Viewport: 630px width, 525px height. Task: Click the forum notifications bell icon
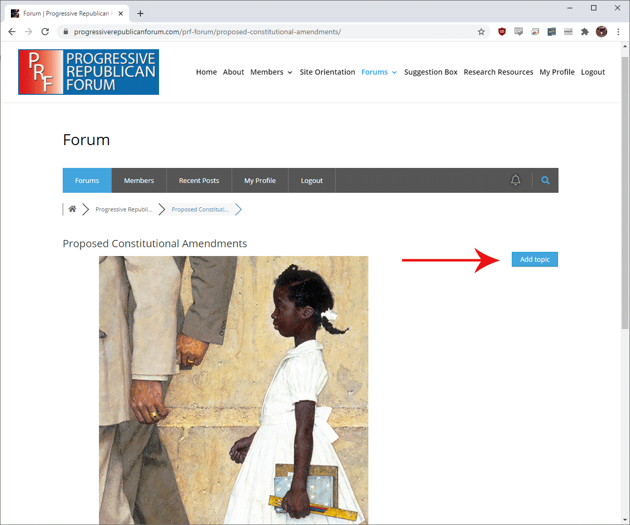(x=516, y=180)
